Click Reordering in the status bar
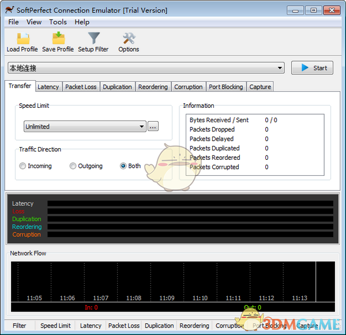The height and width of the screenshot is (335, 346). tap(194, 326)
